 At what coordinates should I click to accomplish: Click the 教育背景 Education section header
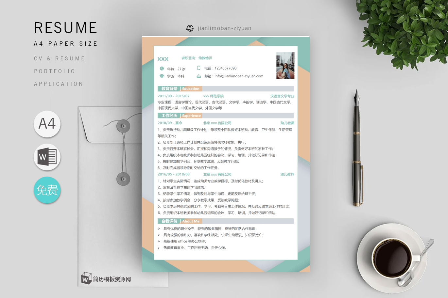pyautogui.click(x=226, y=89)
